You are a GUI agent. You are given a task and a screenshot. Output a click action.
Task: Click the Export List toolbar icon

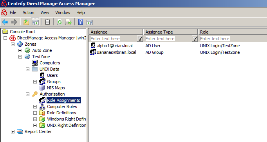pos(69,22)
